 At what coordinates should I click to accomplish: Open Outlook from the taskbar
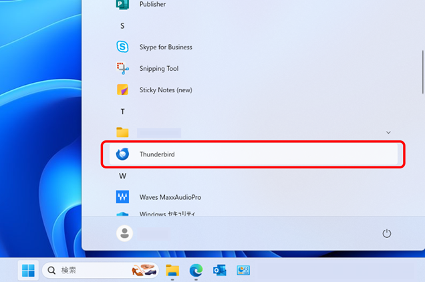click(219, 271)
